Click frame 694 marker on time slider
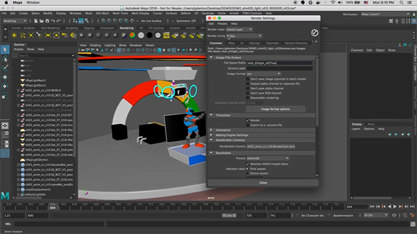The height and width of the screenshot is (234, 417). pyautogui.click(x=53, y=207)
